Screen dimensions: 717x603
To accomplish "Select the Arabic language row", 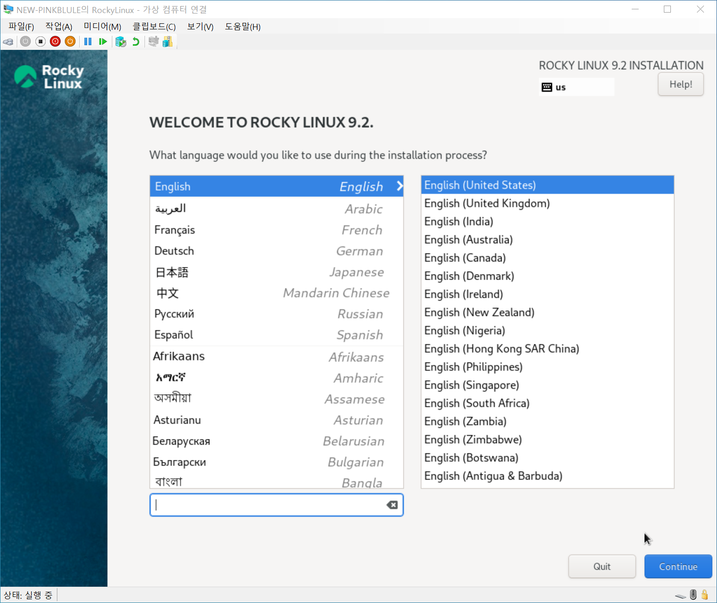I will 276,208.
